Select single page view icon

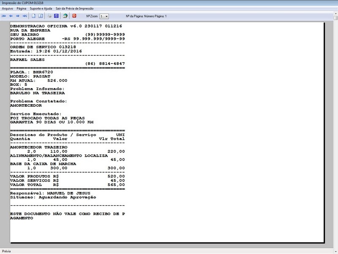34,16
